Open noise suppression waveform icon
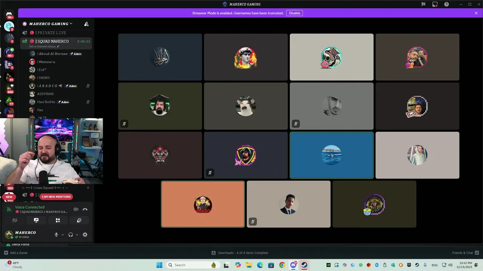The image size is (483, 271). [x=76, y=209]
